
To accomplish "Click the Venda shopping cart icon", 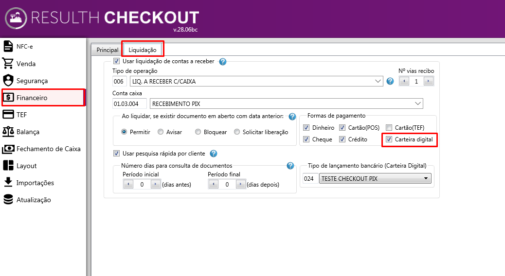I will 8,63.
